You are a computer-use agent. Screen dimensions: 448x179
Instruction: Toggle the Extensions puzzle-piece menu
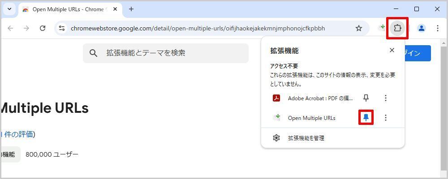pos(397,28)
